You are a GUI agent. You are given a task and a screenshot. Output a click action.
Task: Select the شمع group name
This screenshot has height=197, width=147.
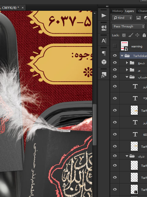(x=141, y=63)
